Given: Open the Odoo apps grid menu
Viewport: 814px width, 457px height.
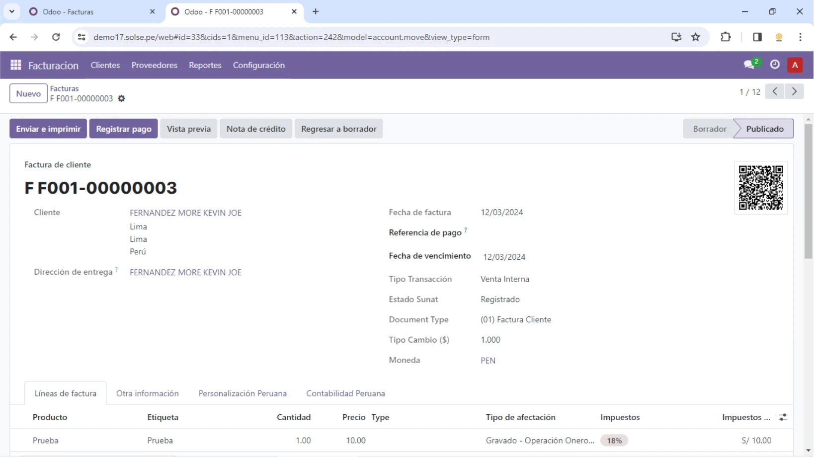Looking at the screenshot, I should pos(15,65).
